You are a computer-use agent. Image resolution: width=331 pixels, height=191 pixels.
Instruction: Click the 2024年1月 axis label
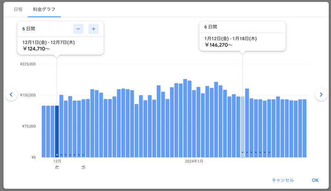[x=194, y=162]
